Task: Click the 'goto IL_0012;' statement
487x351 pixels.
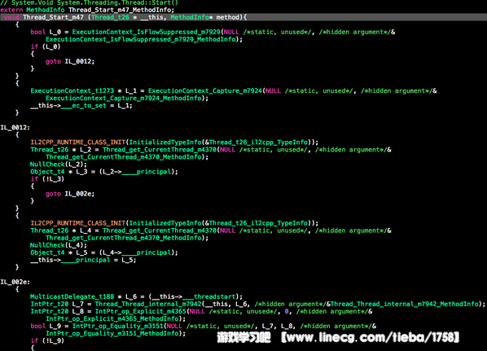Action: [x=70, y=62]
